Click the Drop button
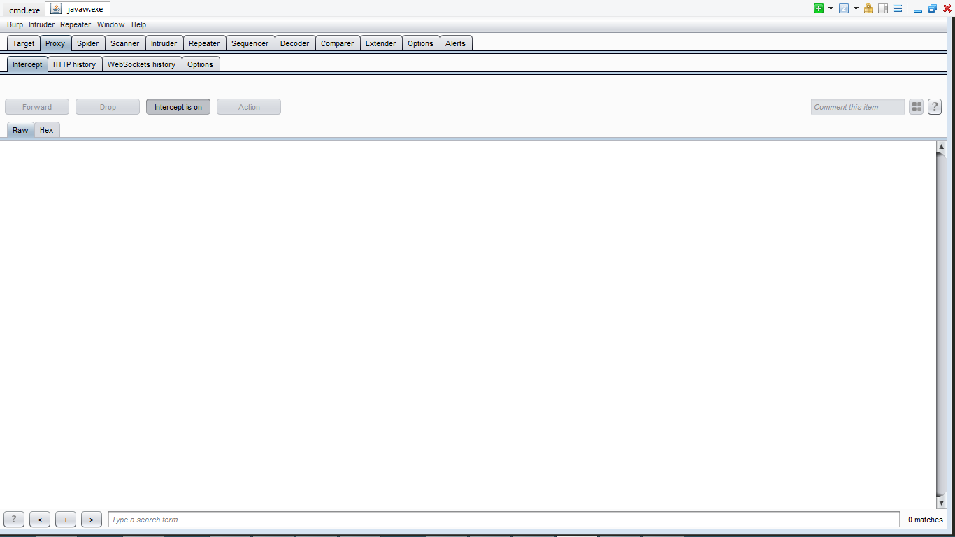 108,107
